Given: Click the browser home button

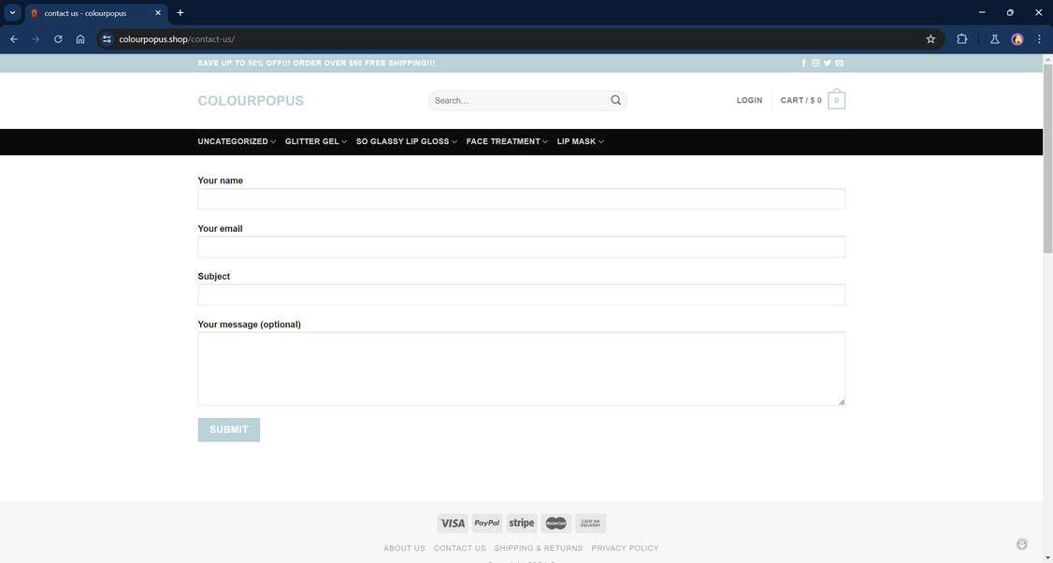Looking at the screenshot, I should pyautogui.click(x=79, y=39).
